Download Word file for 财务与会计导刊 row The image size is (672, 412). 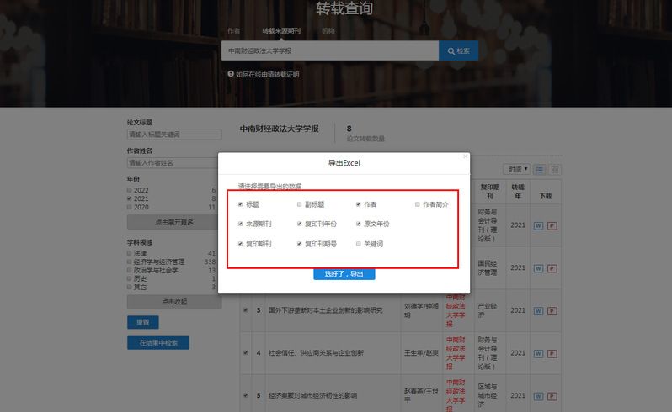pyautogui.click(x=539, y=225)
